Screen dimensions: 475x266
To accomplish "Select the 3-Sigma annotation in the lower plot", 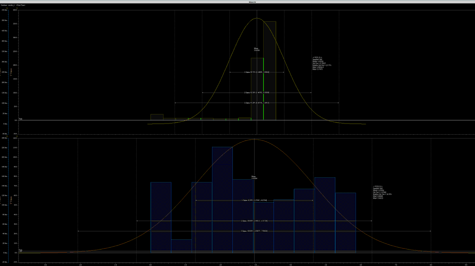I will 254,231.
